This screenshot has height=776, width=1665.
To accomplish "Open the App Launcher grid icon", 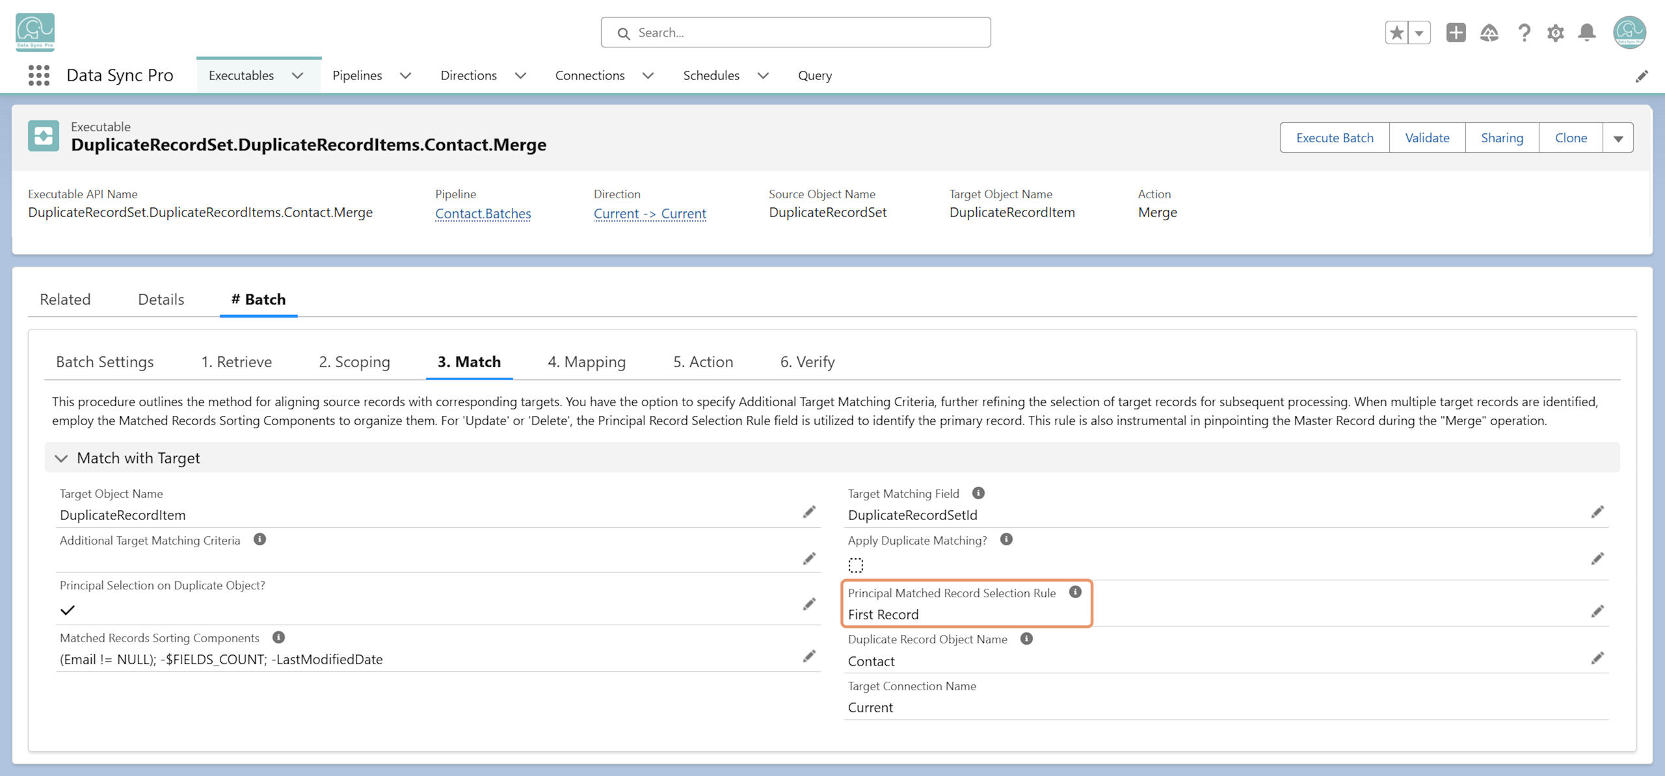I will pos(39,75).
